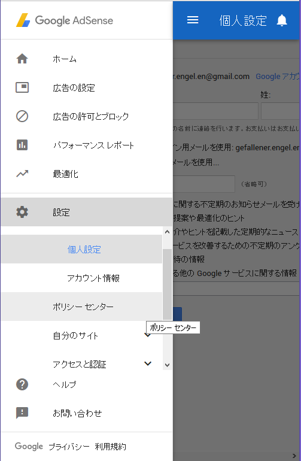Select 個人設定 submenu item

point(81,249)
